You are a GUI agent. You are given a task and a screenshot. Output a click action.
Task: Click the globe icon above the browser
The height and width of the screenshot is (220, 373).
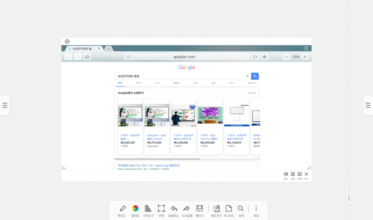[67, 41]
